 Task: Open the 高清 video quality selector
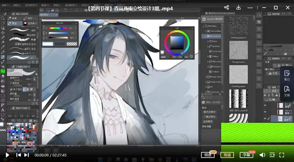tap(227, 155)
